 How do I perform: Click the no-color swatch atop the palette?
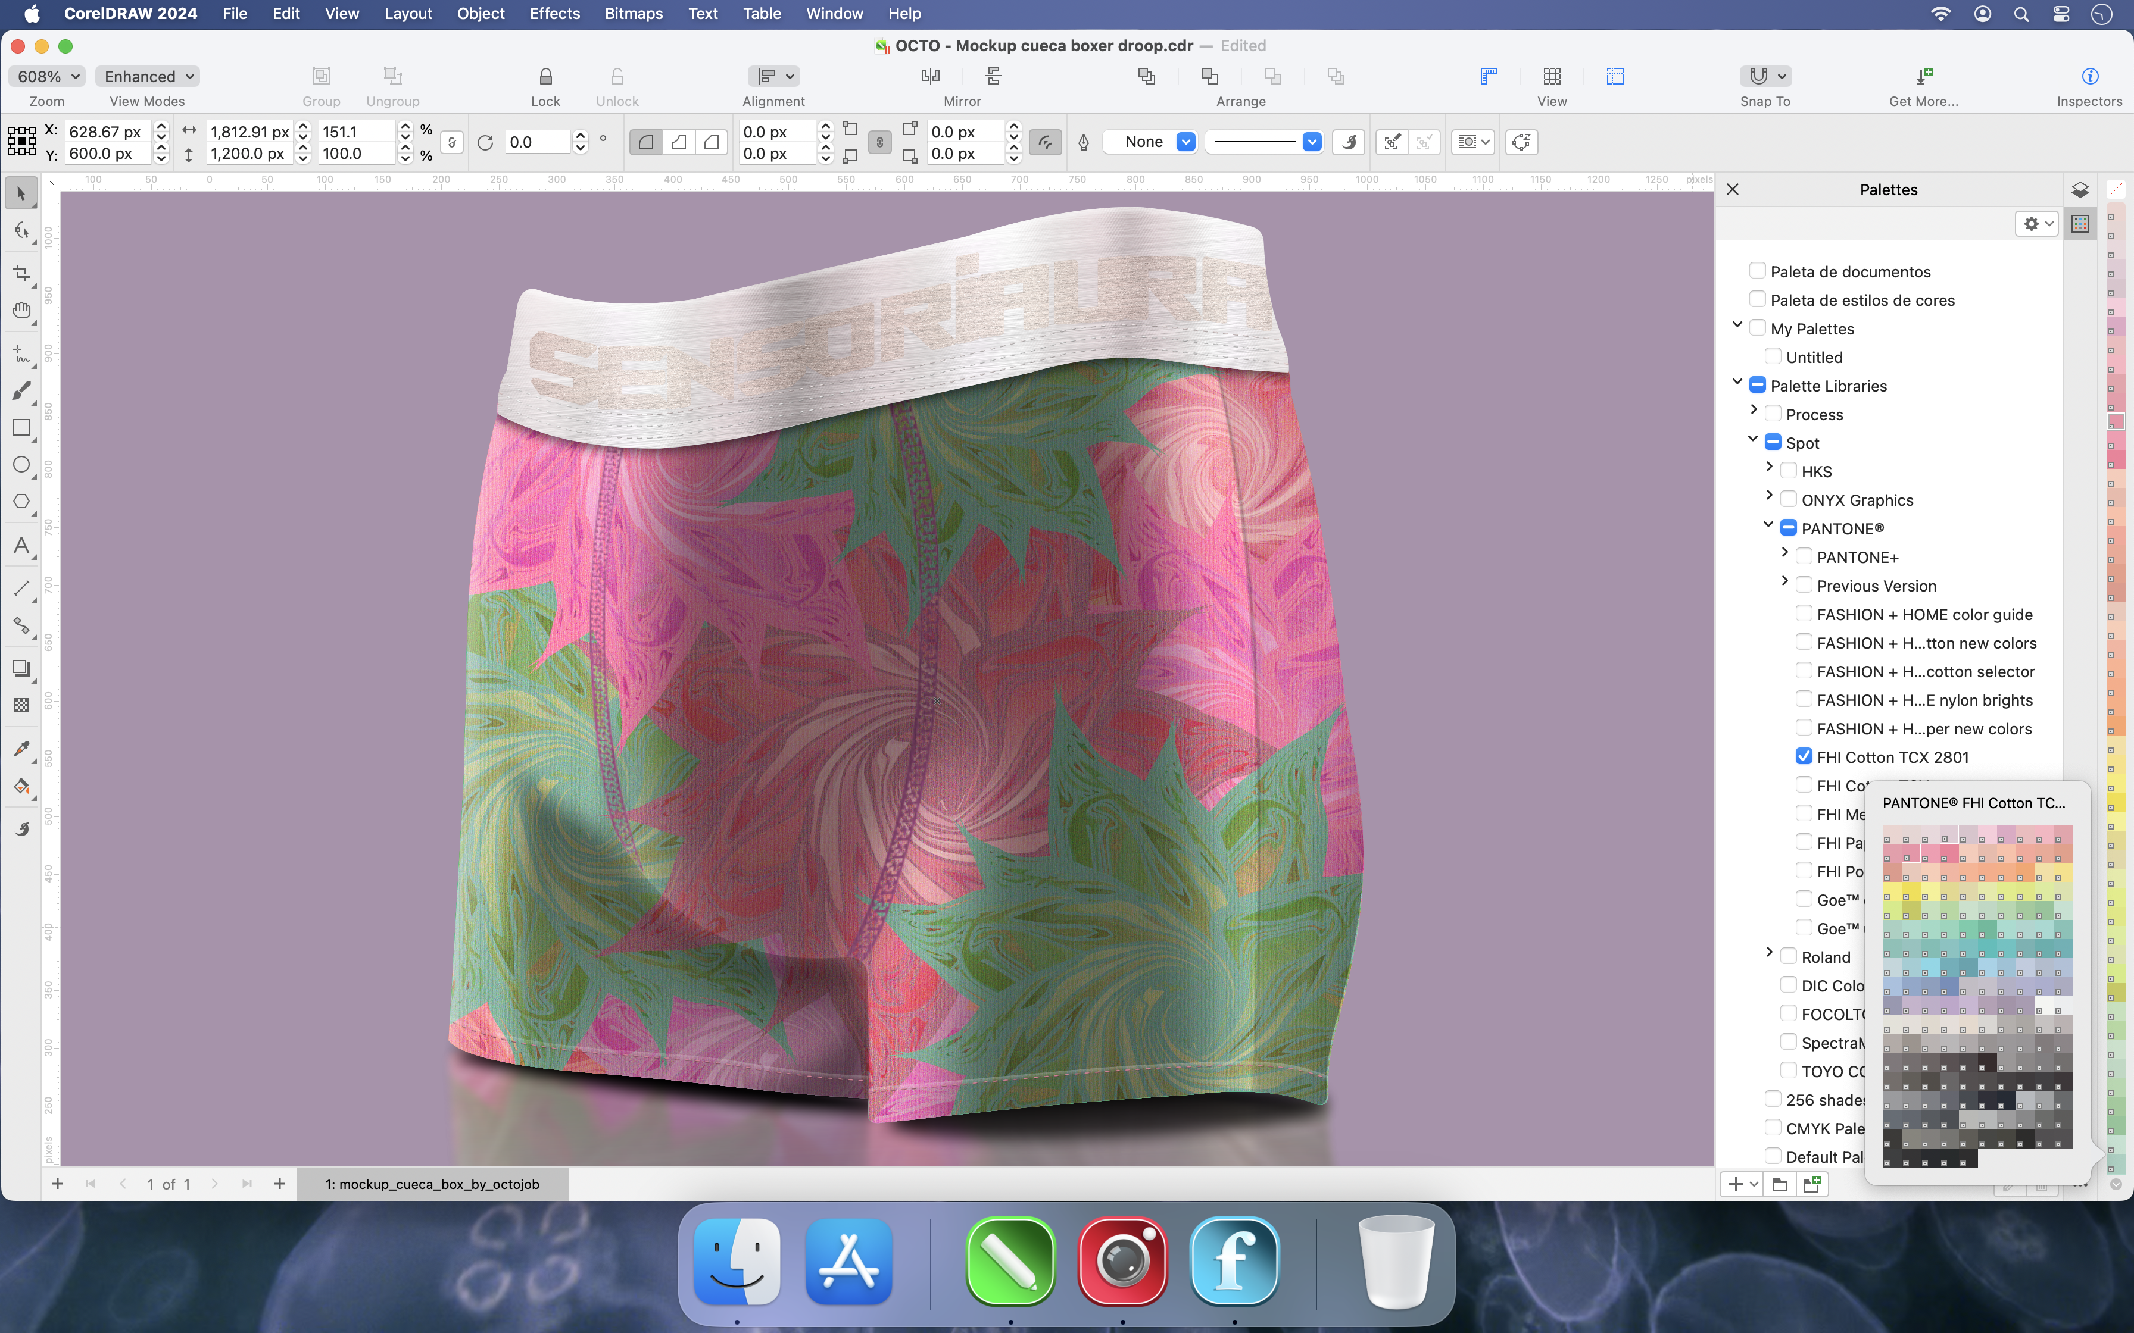point(2116,189)
